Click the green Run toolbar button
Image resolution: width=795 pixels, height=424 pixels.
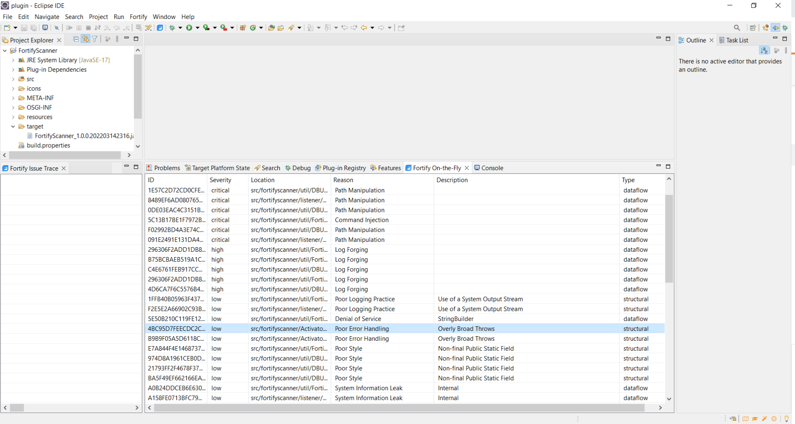point(189,28)
